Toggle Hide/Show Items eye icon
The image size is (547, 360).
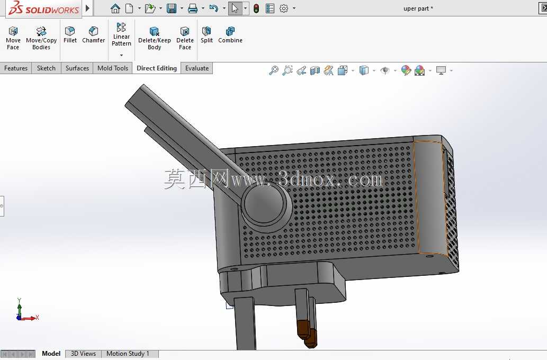point(385,70)
